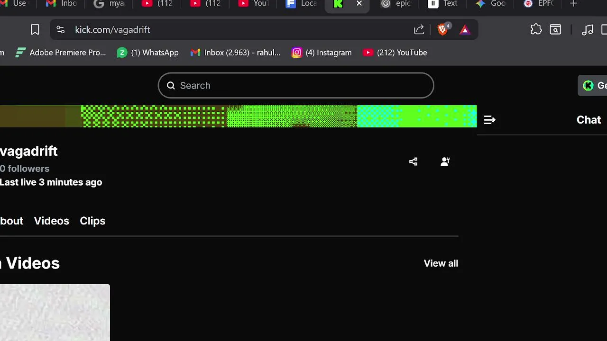The image size is (607, 341).
Task: Open WhatsApp bookmark
Action: click(x=148, y=53)
